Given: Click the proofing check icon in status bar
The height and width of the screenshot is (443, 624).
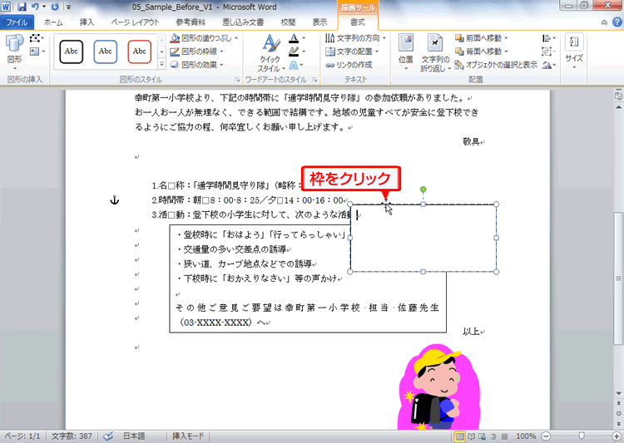Looking at the screenshot, I should 108,436.
